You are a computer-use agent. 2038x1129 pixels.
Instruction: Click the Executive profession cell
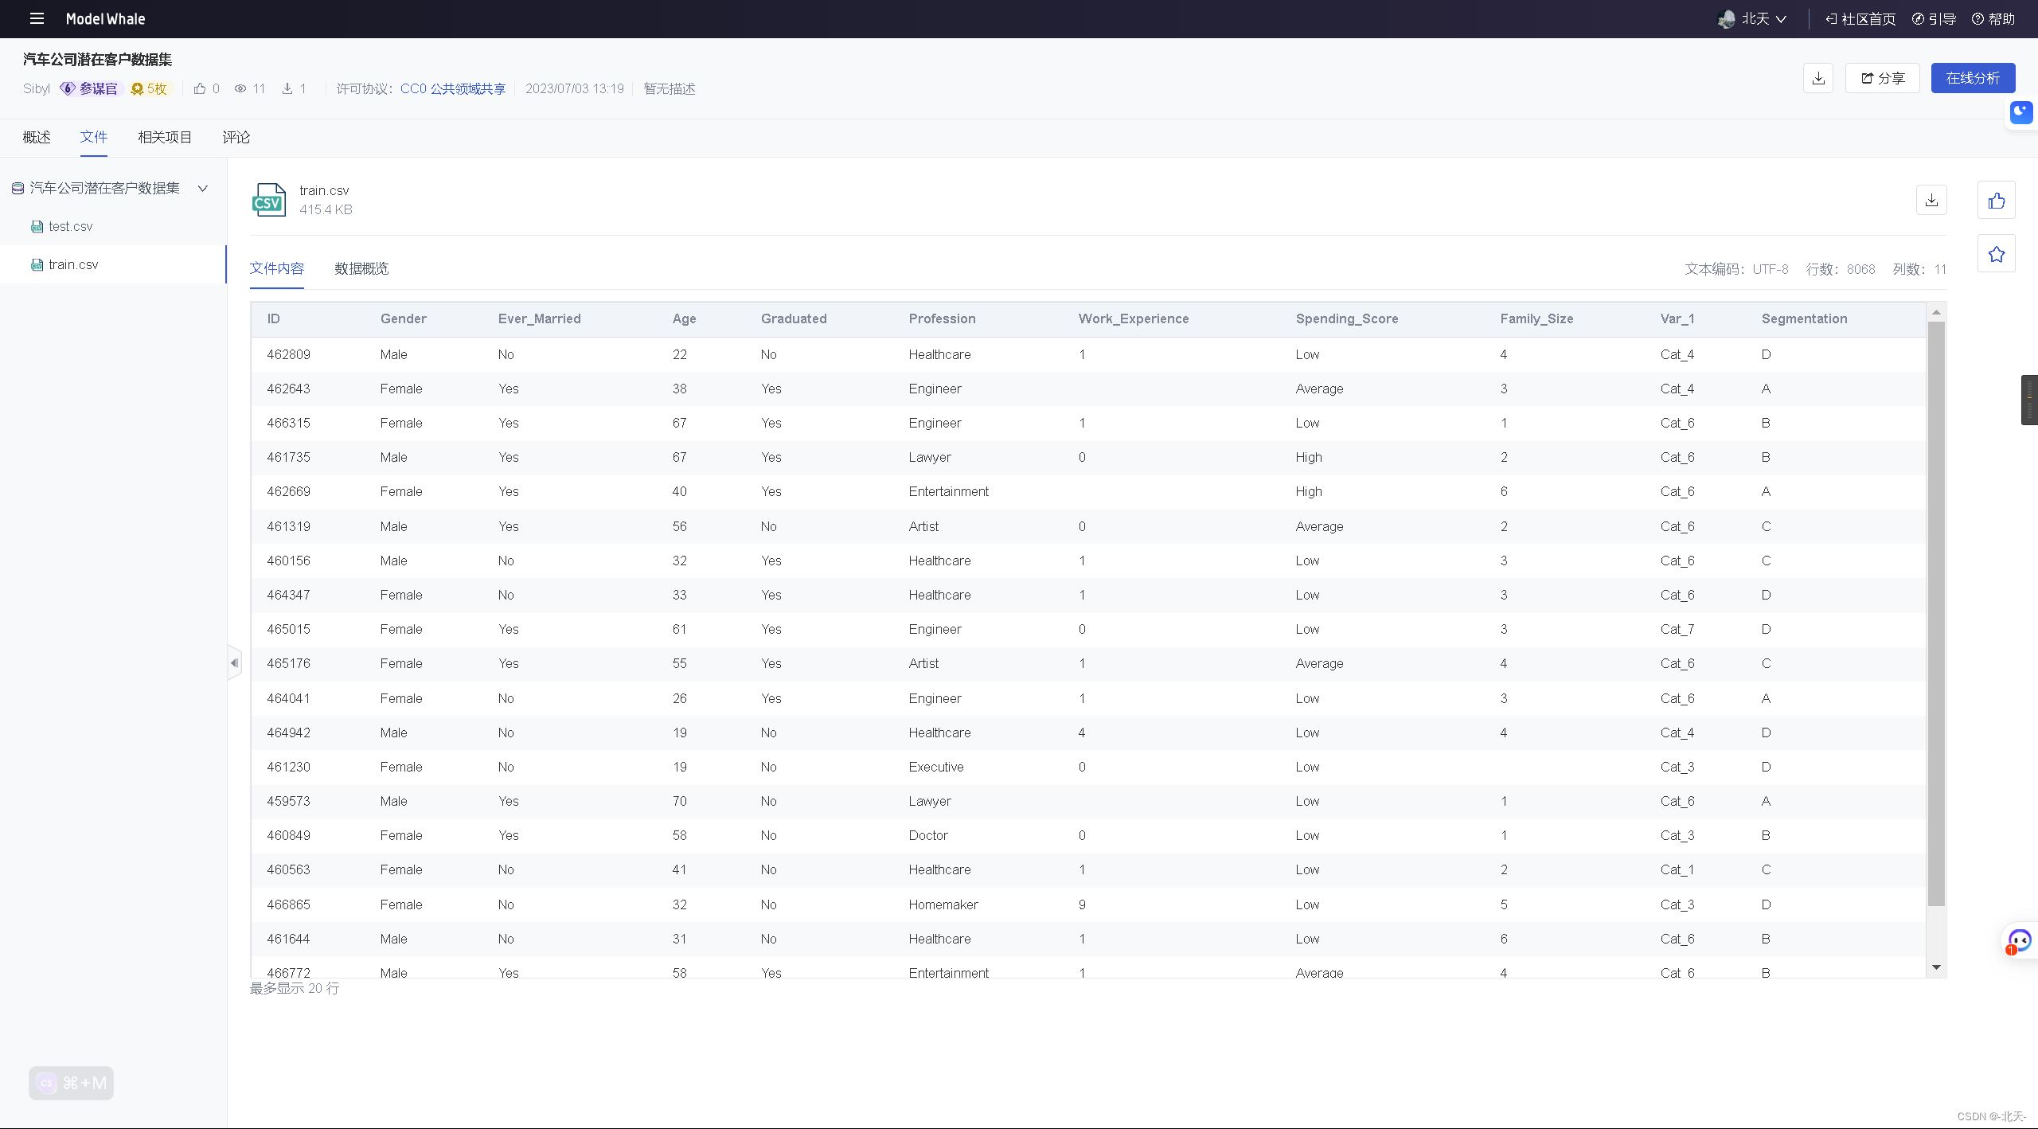pos(936,767)
